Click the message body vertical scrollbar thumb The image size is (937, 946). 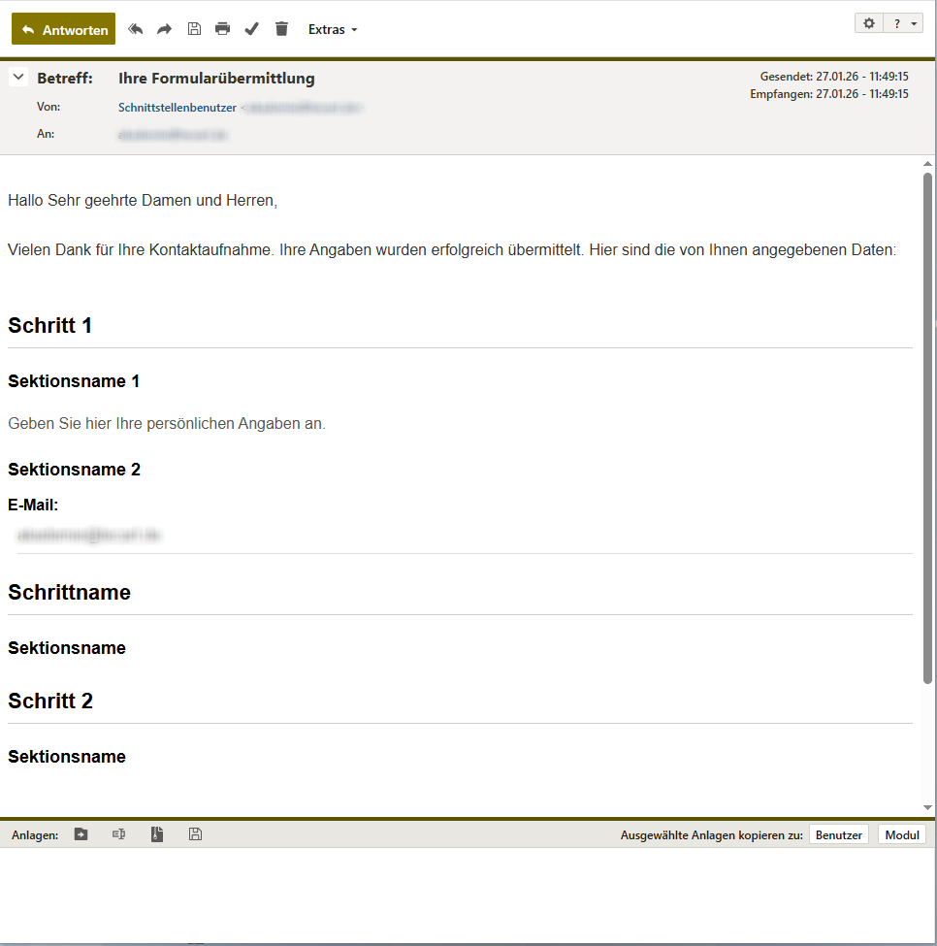pyautogui.click(x=928, y=427)
